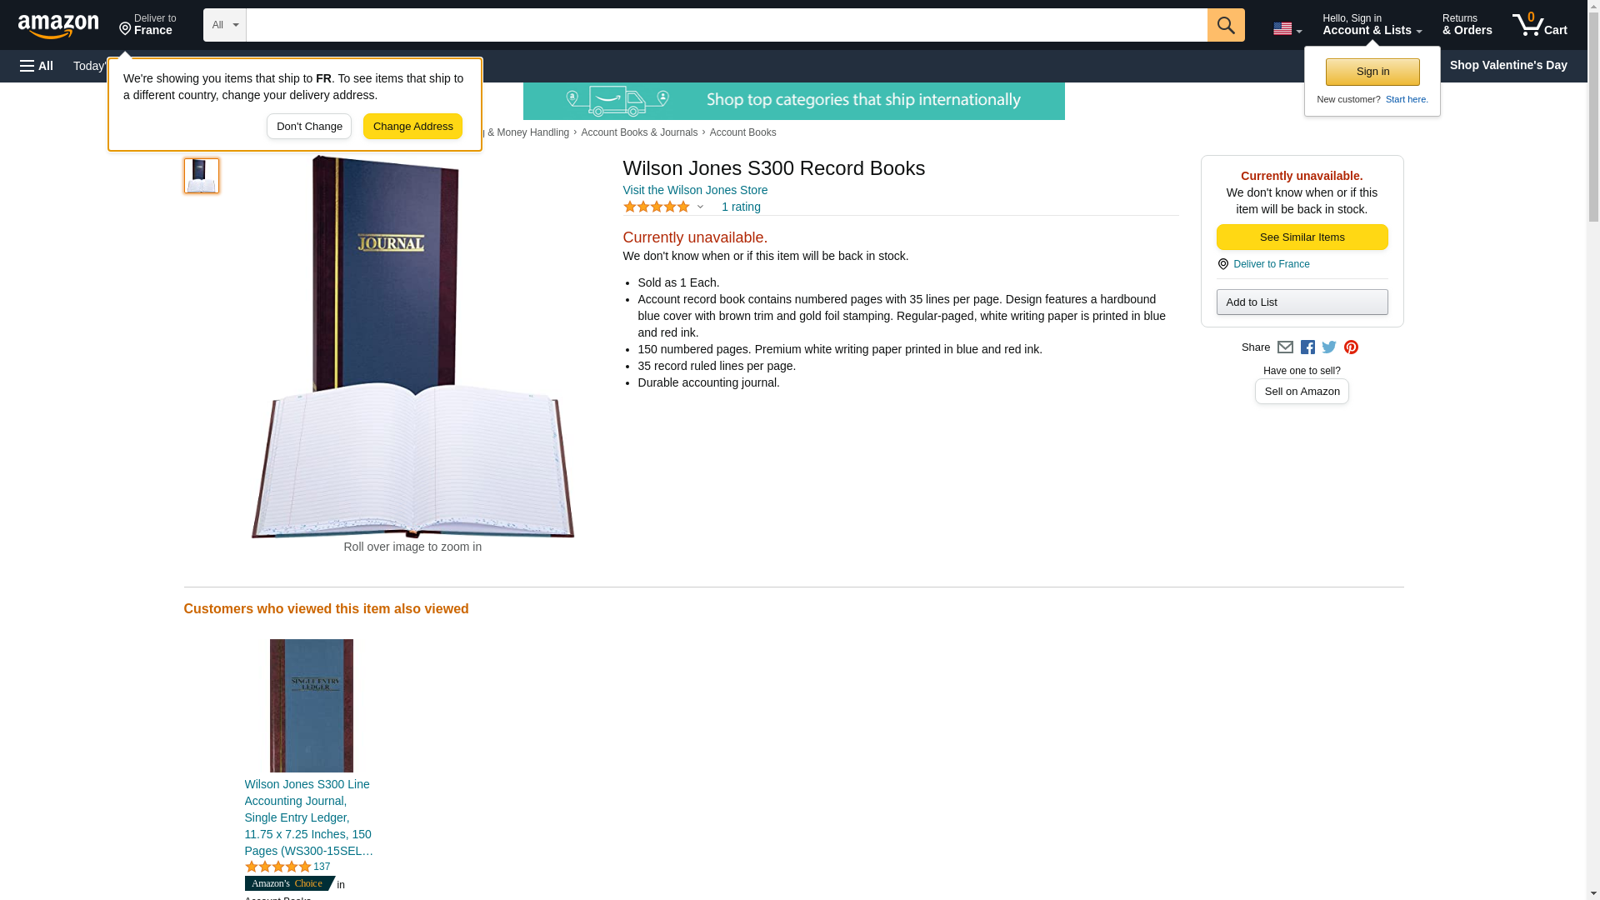1600x900 pixels.
Task: Share via email envelope icon
Action: (x=1285, y=347)
